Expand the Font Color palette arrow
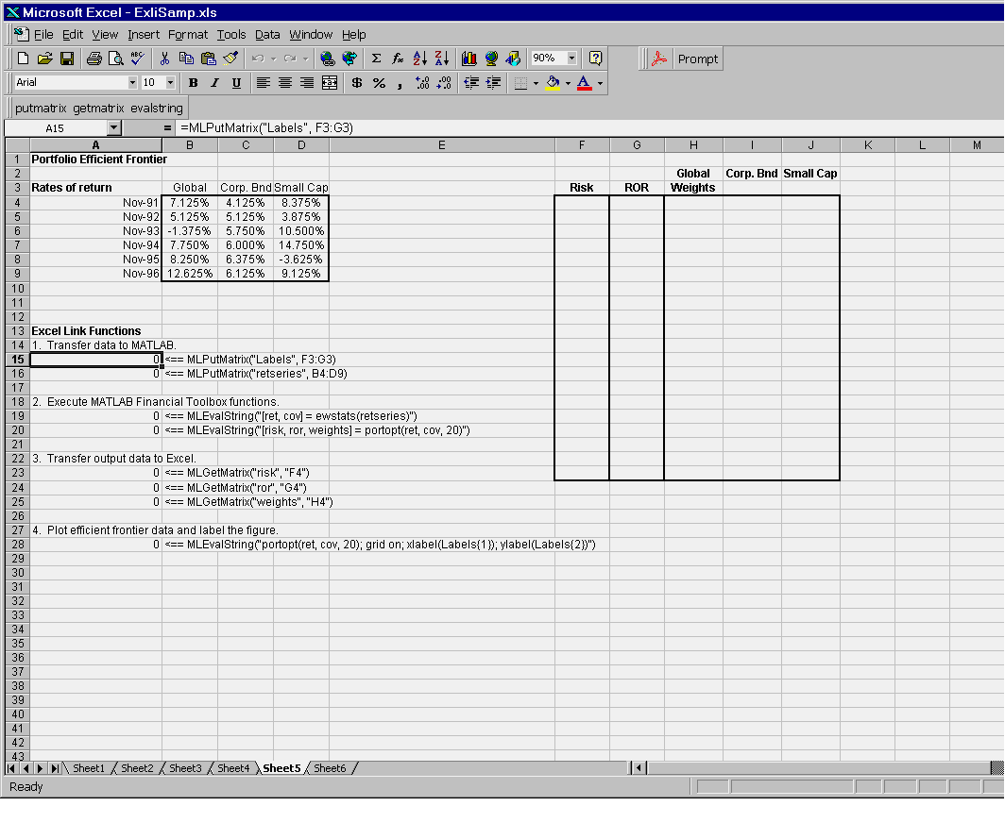Image resolution: width=1005 pixels, height=823 pixels. click(x=600, y=83)
